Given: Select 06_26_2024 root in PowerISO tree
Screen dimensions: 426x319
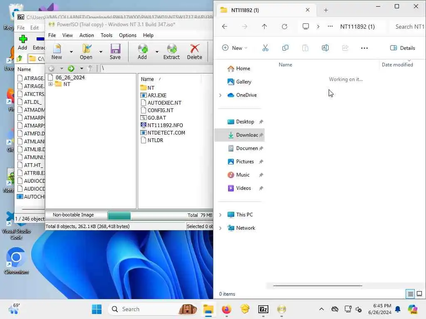Looking at the screenshot, I should coord(67,78).
